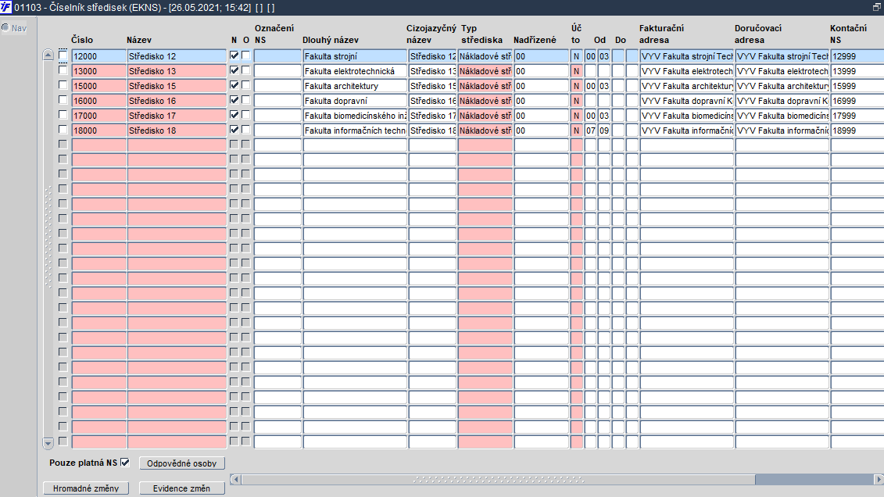Click the record list scroll down arrow
This screenshot has height=497, width=884.
tap(48, 443)
